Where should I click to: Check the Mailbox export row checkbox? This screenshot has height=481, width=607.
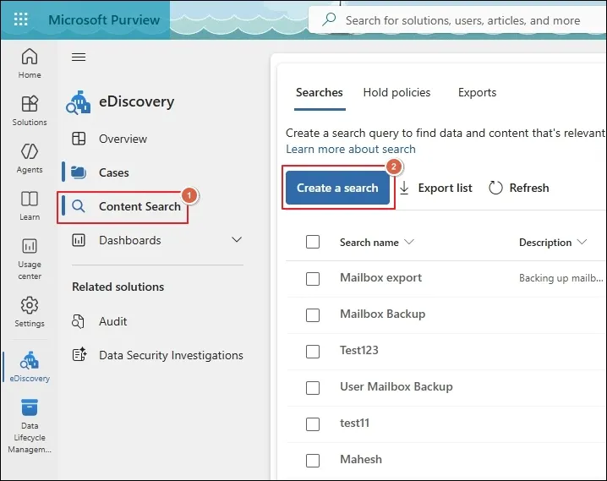point(313,279)
